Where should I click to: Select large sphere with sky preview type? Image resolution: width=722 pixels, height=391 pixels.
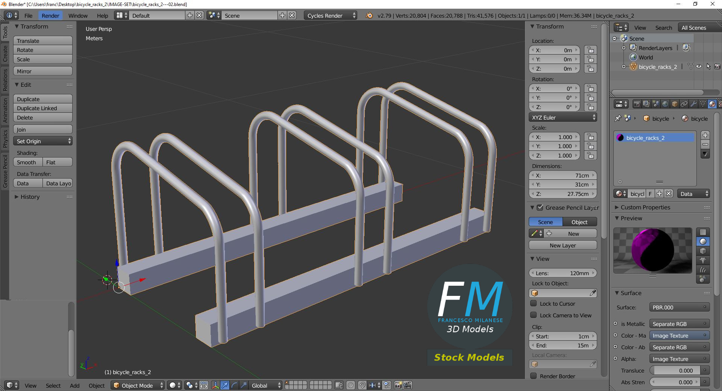703,279
